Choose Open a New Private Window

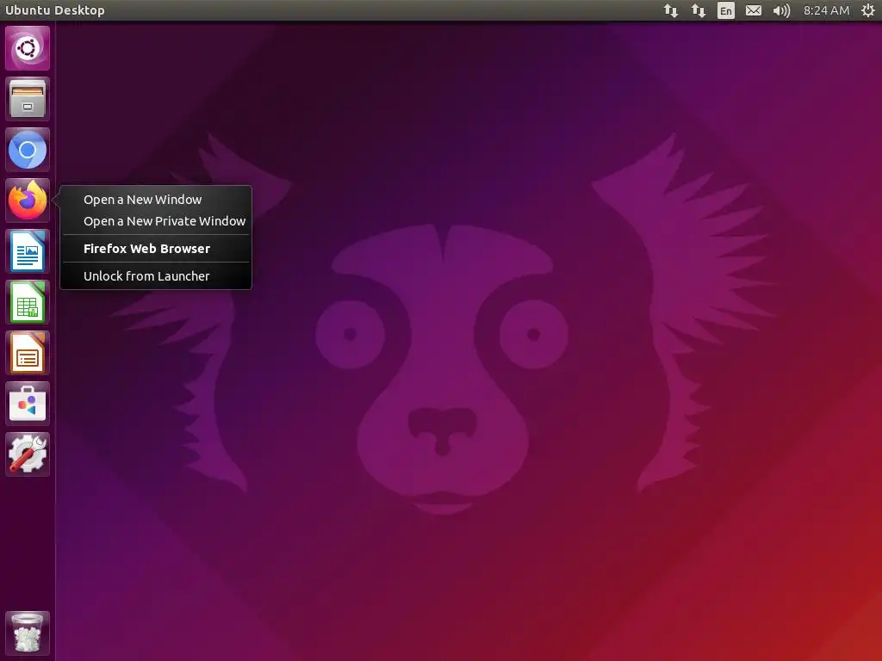tap(157, 221)
